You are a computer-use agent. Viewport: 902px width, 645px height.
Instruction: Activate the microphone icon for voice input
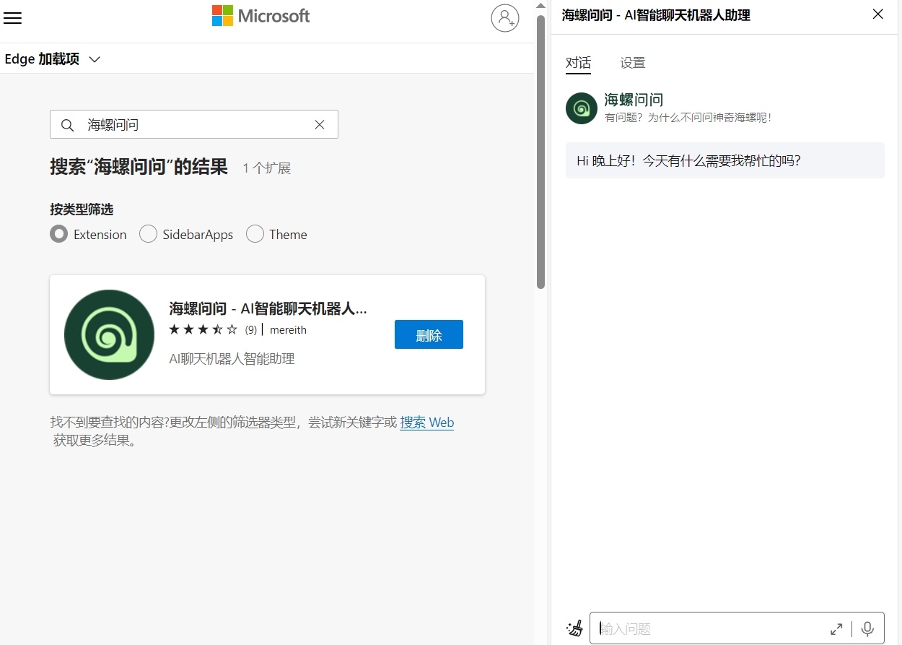pyautogui.click(x=867, y=628)
